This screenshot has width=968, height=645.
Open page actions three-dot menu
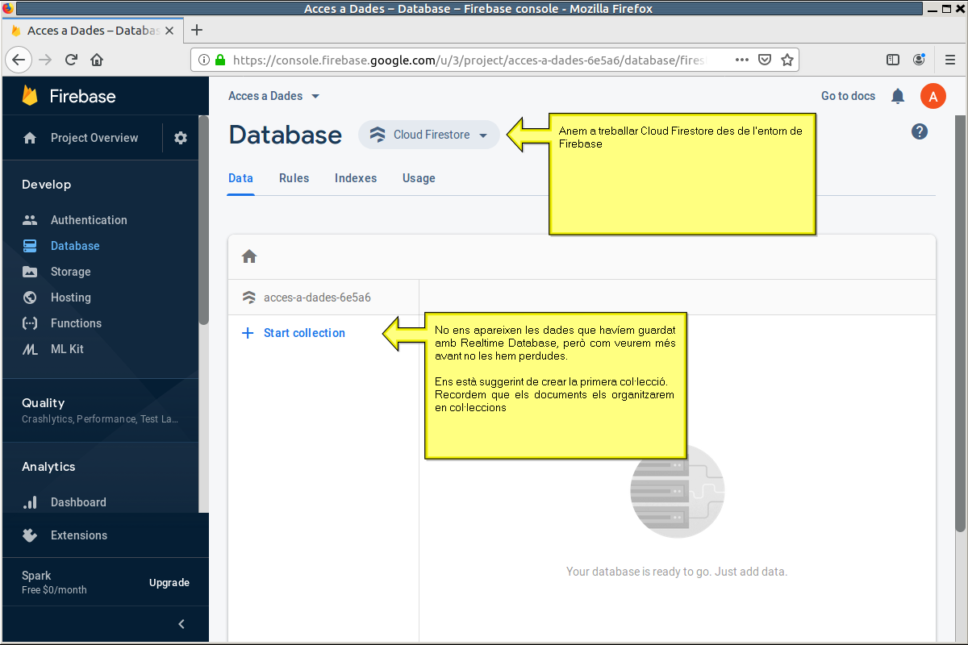[742, 60]
